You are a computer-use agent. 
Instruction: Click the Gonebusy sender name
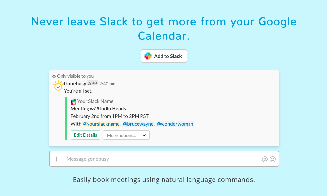pyautogui.click(x=75, y=83)
